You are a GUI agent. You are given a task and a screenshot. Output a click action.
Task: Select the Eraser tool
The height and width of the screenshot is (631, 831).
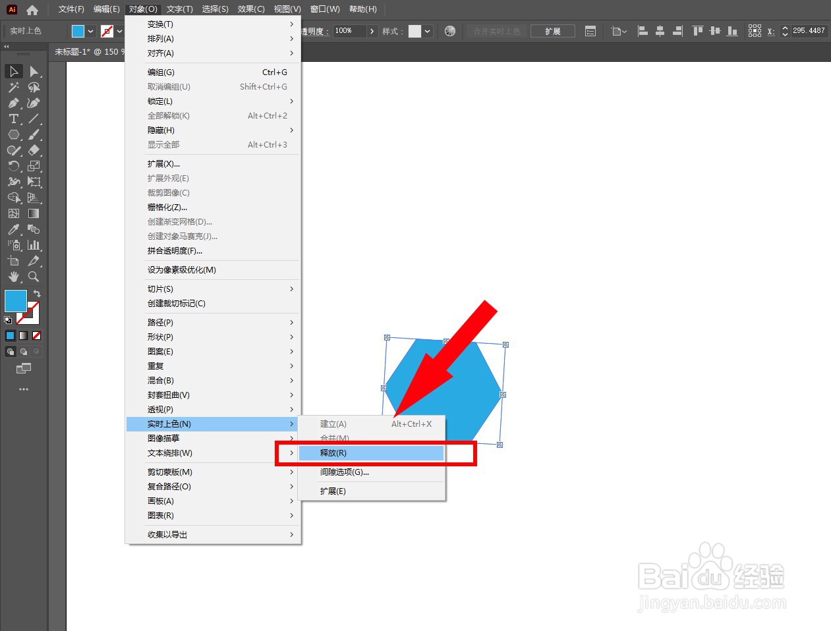[34, 150]
